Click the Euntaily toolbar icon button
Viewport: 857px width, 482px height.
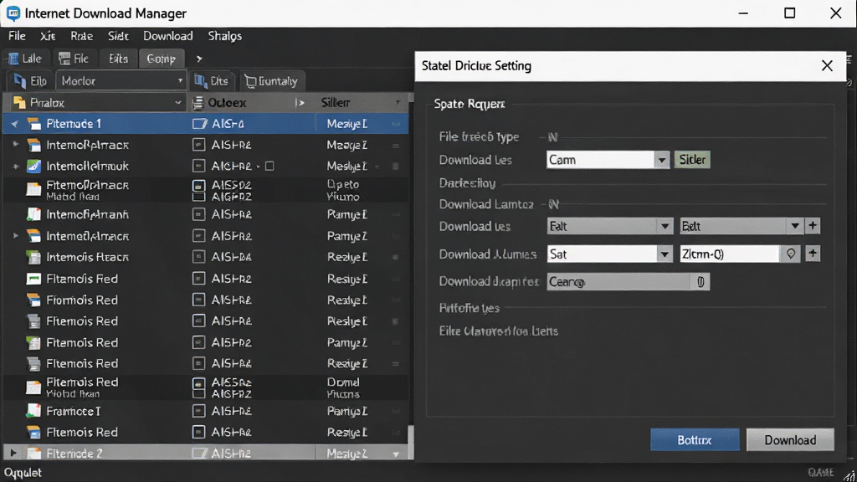coord(271,81)
